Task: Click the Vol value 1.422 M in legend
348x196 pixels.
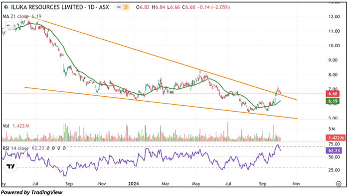Action: (21, 126)
